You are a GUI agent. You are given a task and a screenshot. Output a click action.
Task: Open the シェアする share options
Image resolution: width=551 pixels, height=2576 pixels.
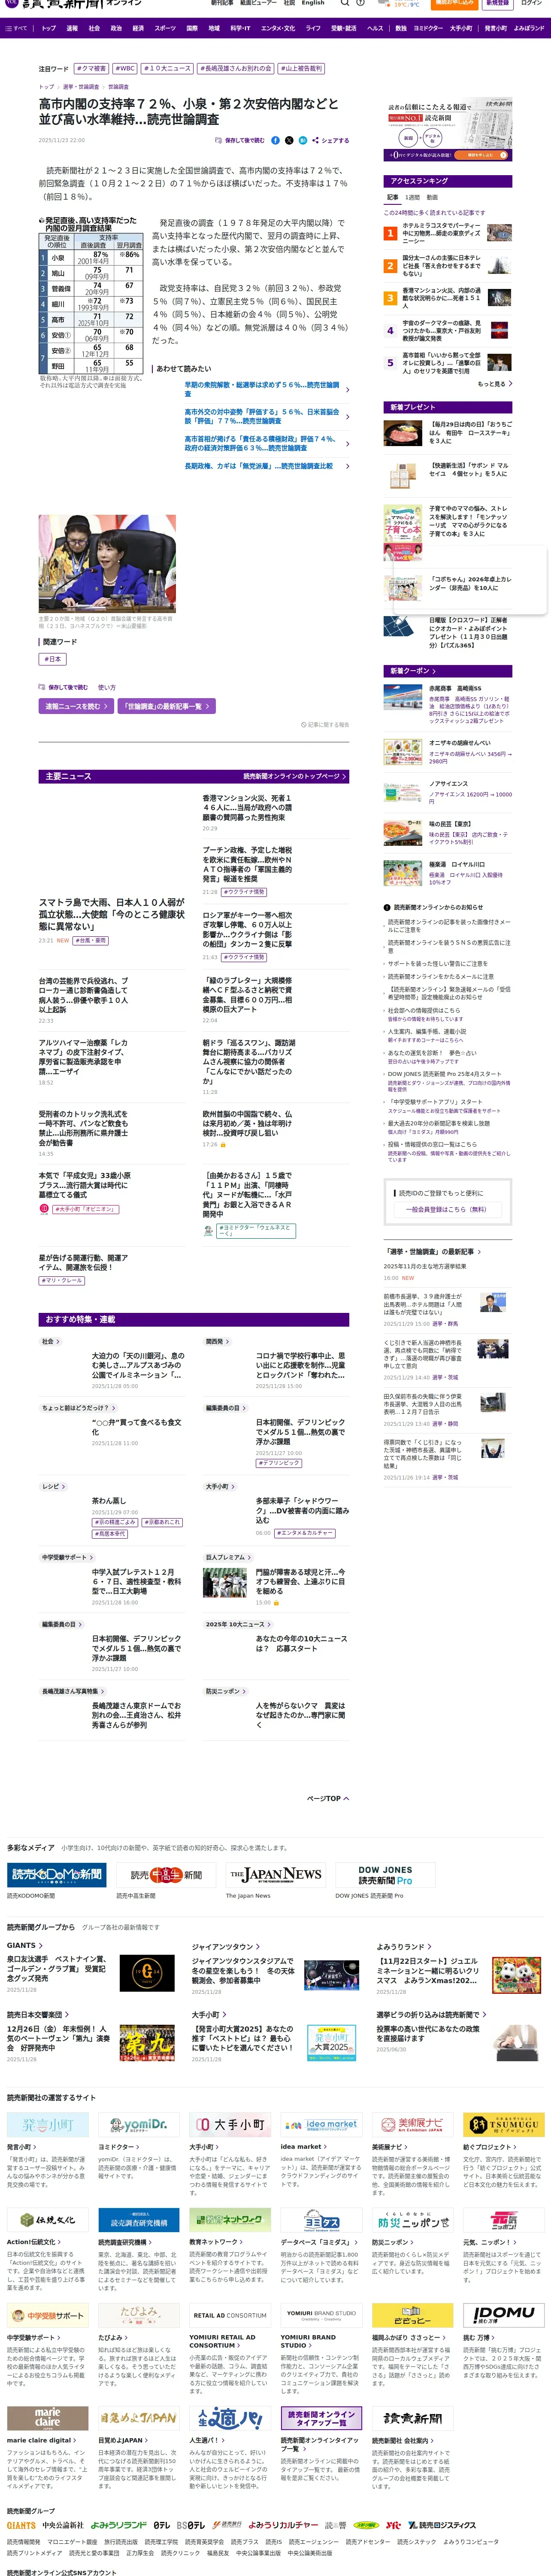tap(331, 140)
